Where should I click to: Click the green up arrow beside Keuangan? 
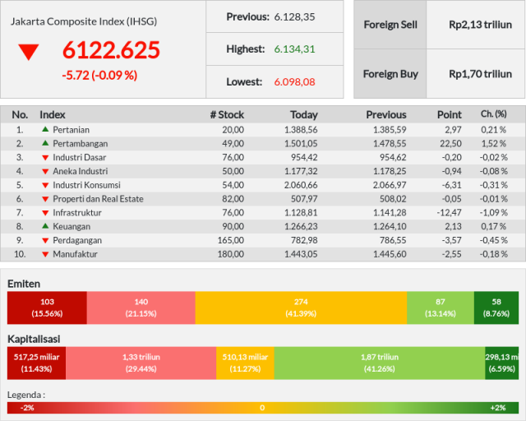(45, 226)
